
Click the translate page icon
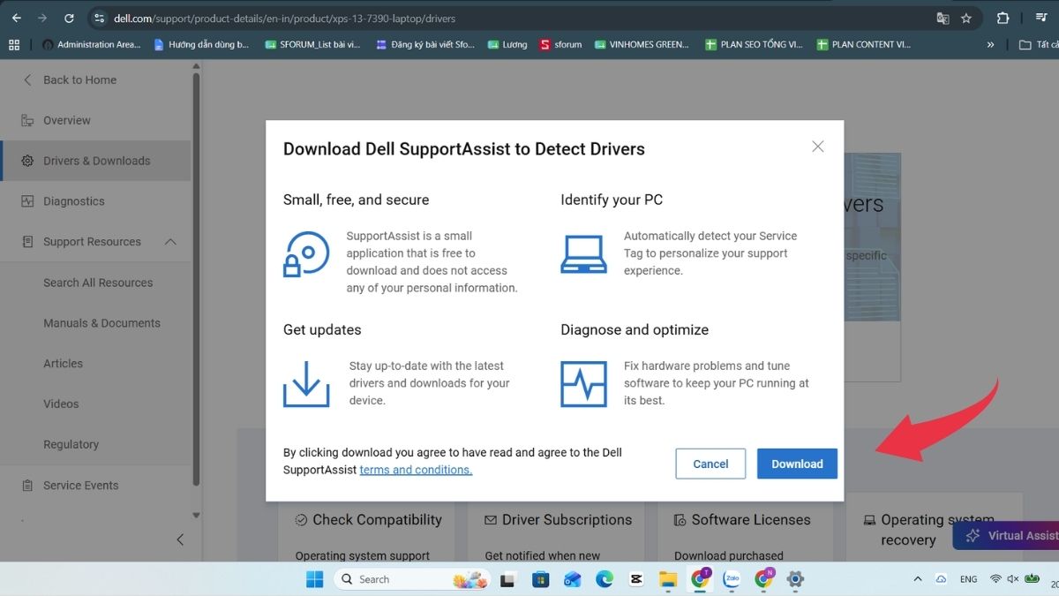click(943, 18)
